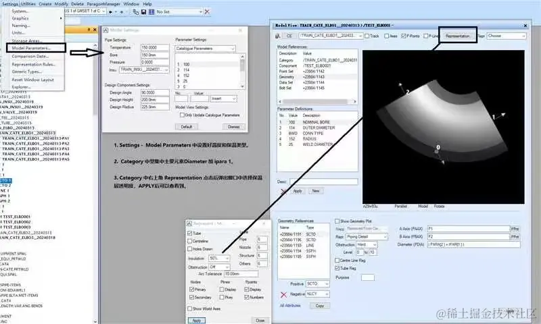The width and height of the screenshot is (541, 324).
Task: Click Close in the Representation dialog
Action: tap(260, 321)
